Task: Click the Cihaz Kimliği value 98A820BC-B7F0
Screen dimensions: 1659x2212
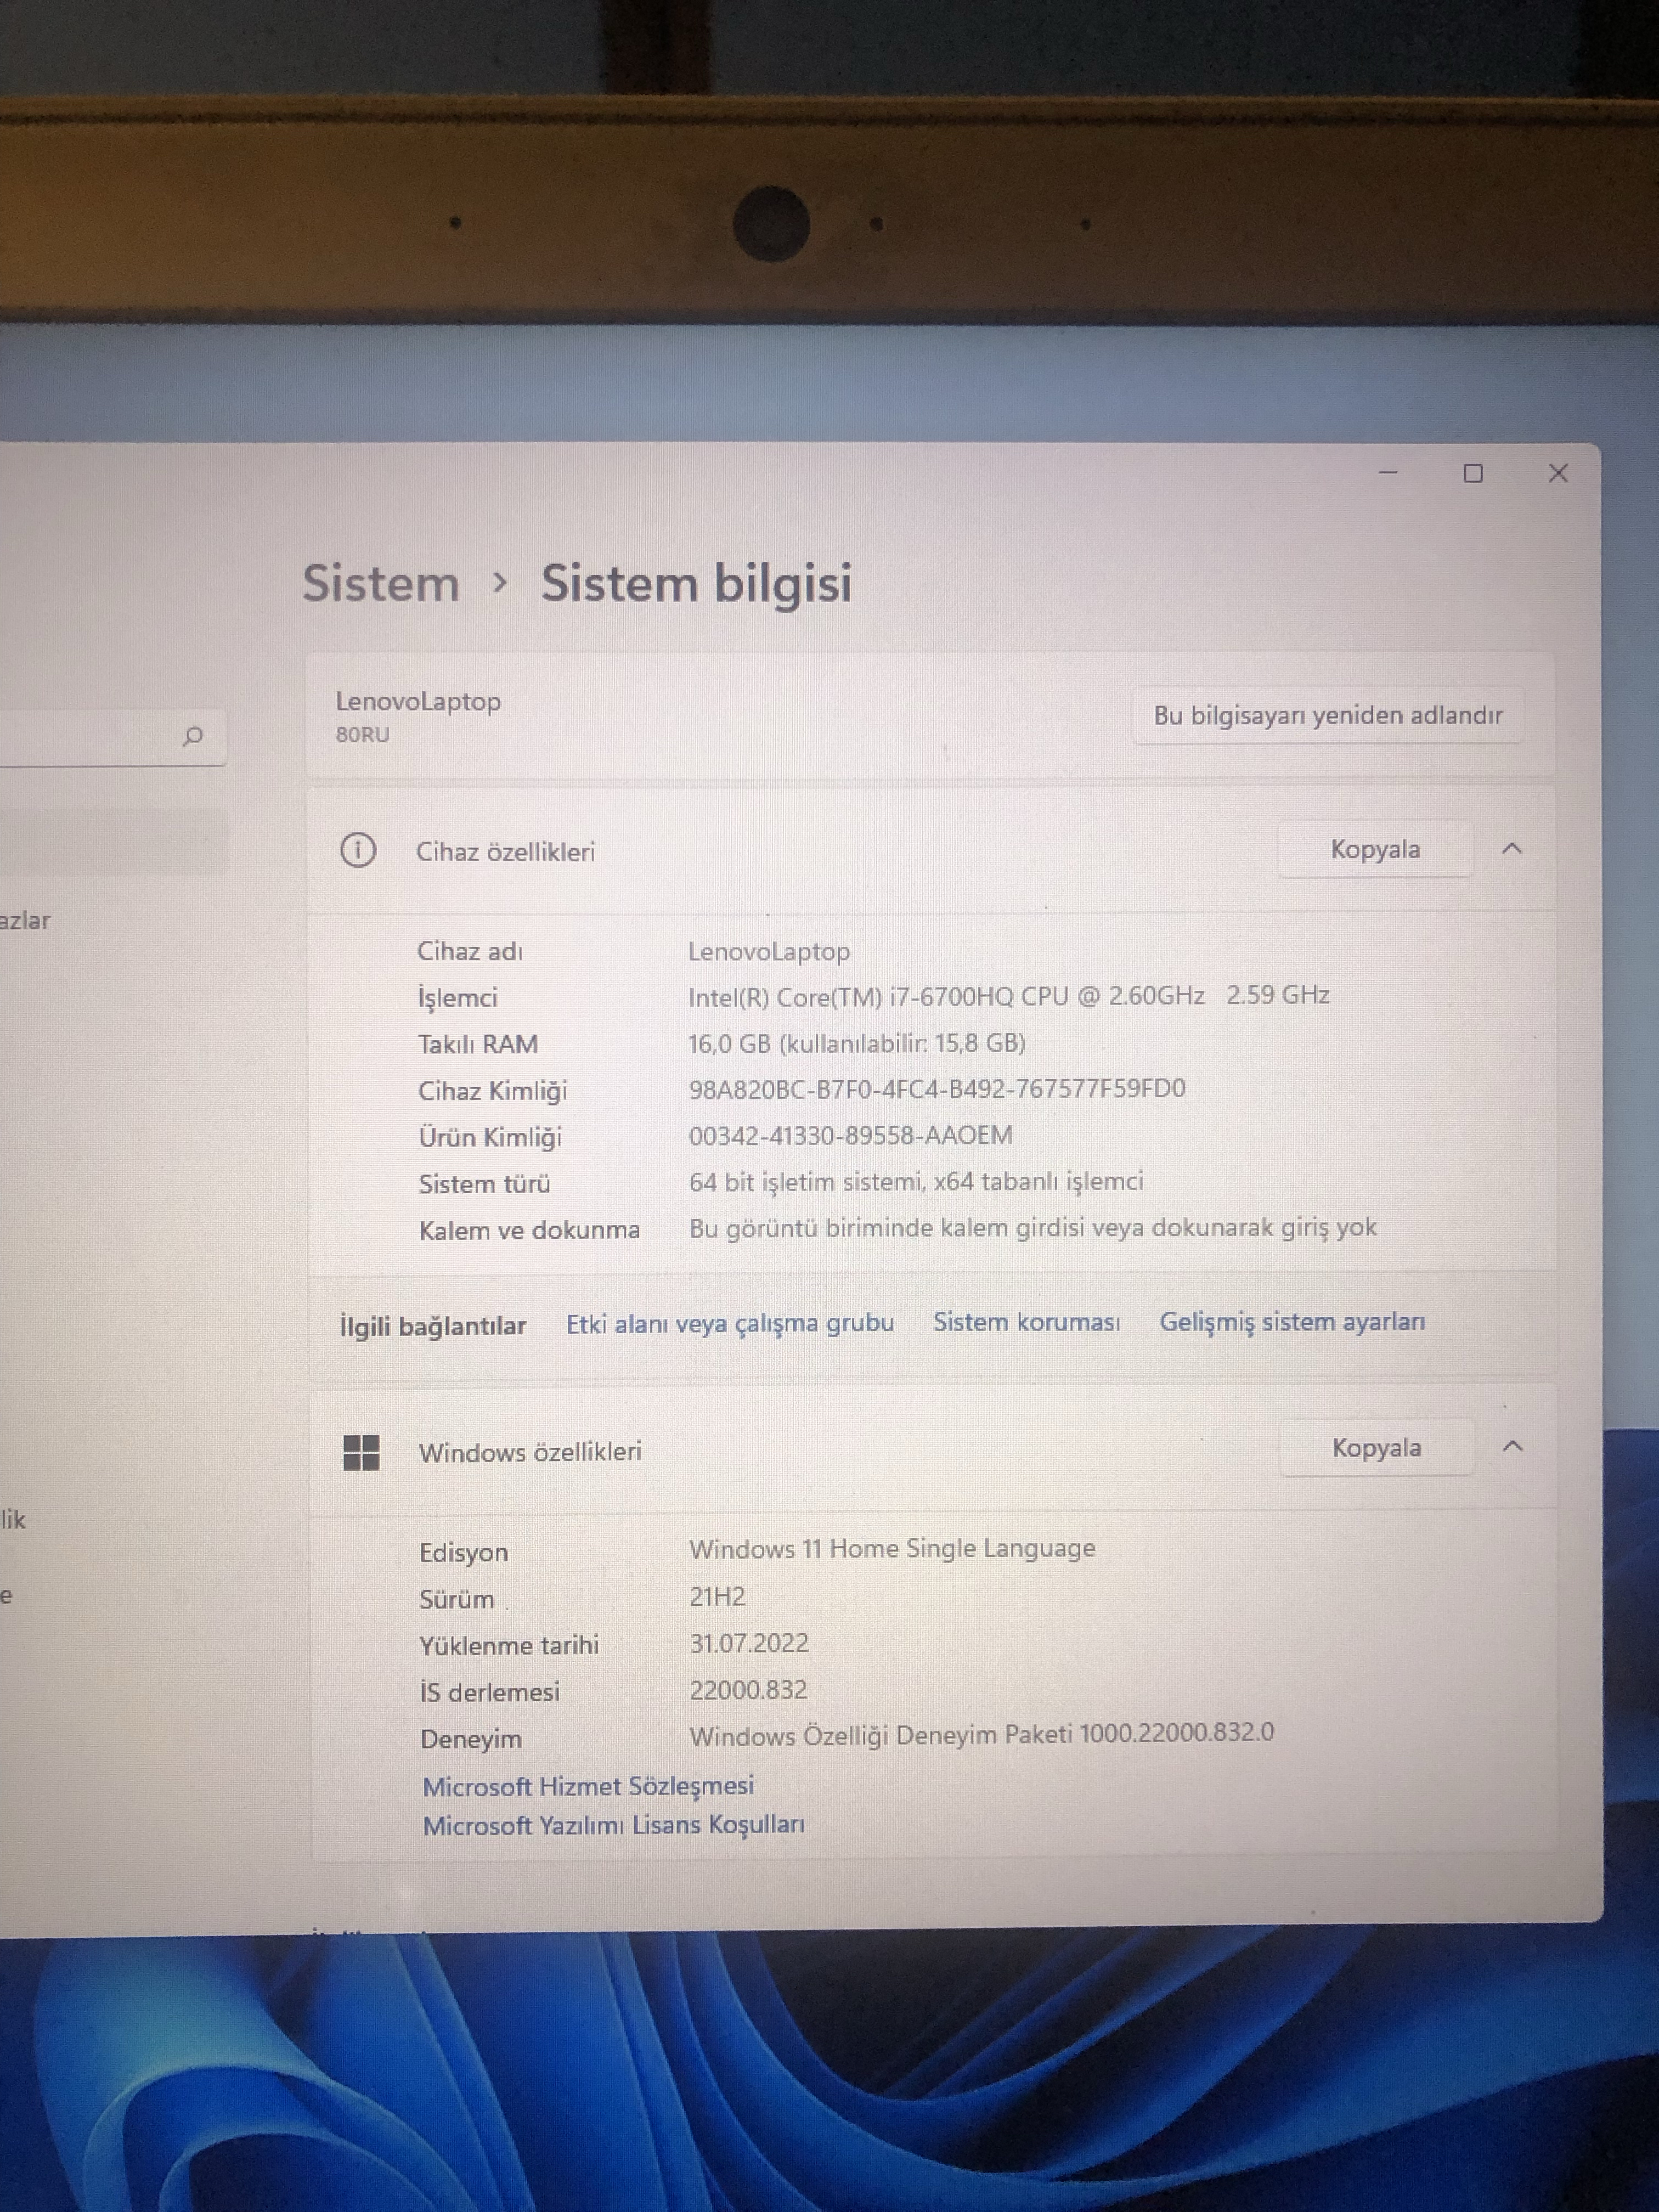Action: [937, 1089]
